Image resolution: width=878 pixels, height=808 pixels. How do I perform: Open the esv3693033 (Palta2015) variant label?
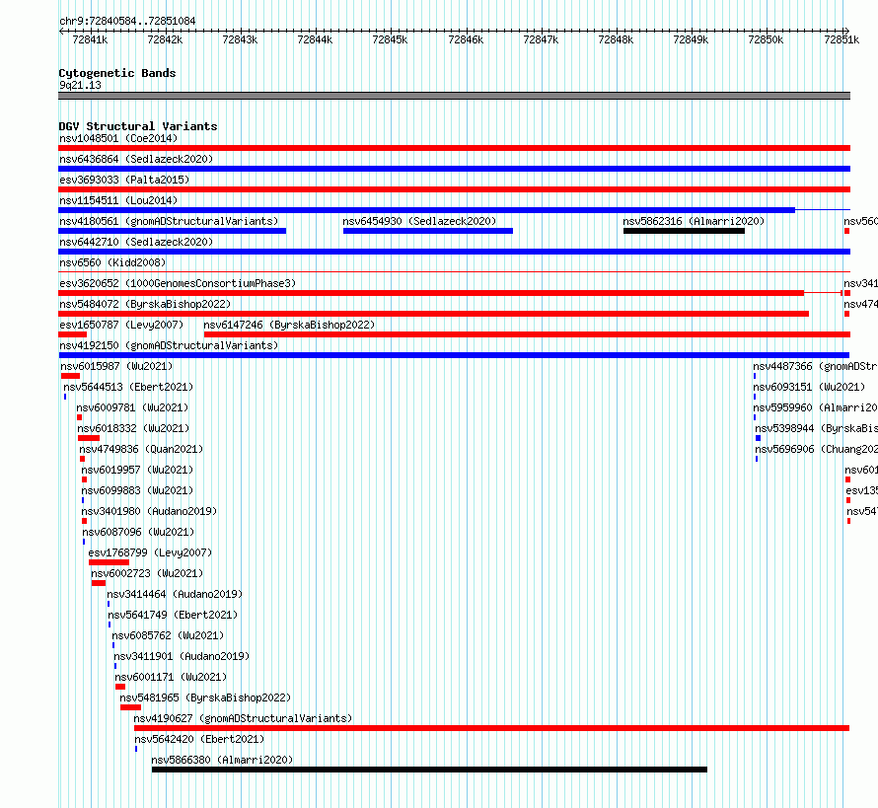(124, 180)
